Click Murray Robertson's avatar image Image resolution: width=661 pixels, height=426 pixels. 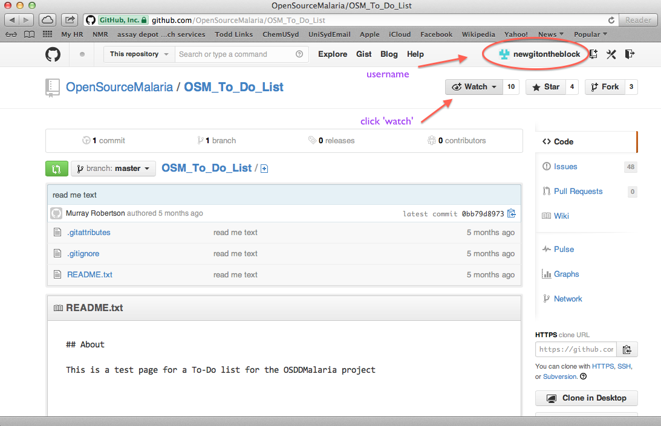(x=56, y=213)
